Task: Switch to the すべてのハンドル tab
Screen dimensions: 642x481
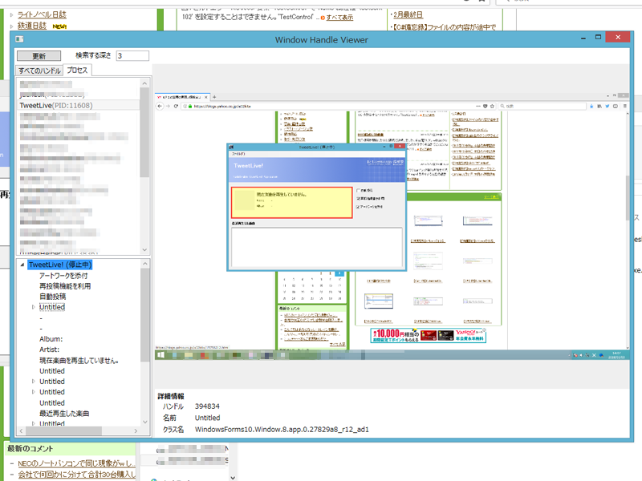Action: click(39, 71)
